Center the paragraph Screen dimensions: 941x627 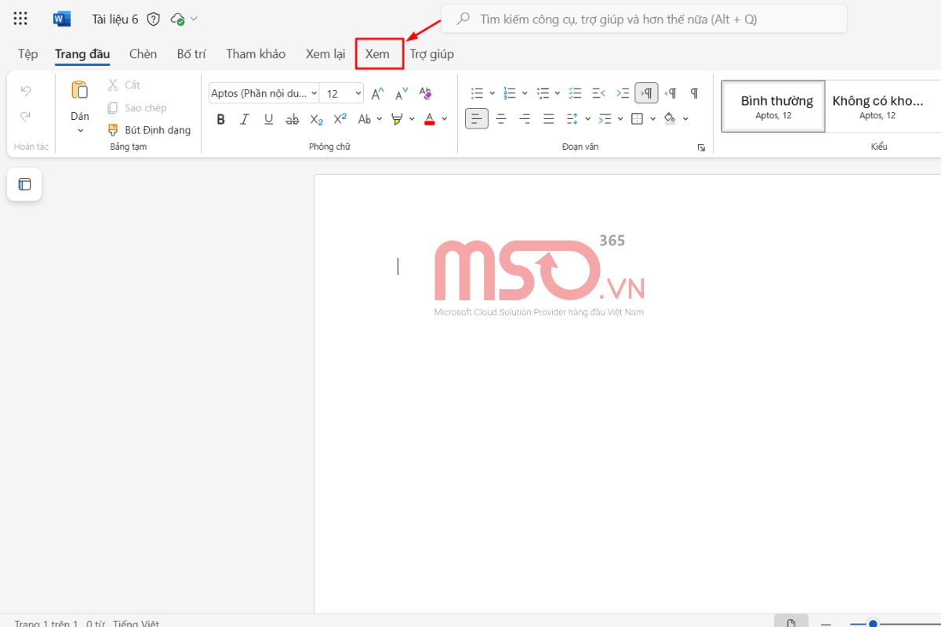click(501, 119)
